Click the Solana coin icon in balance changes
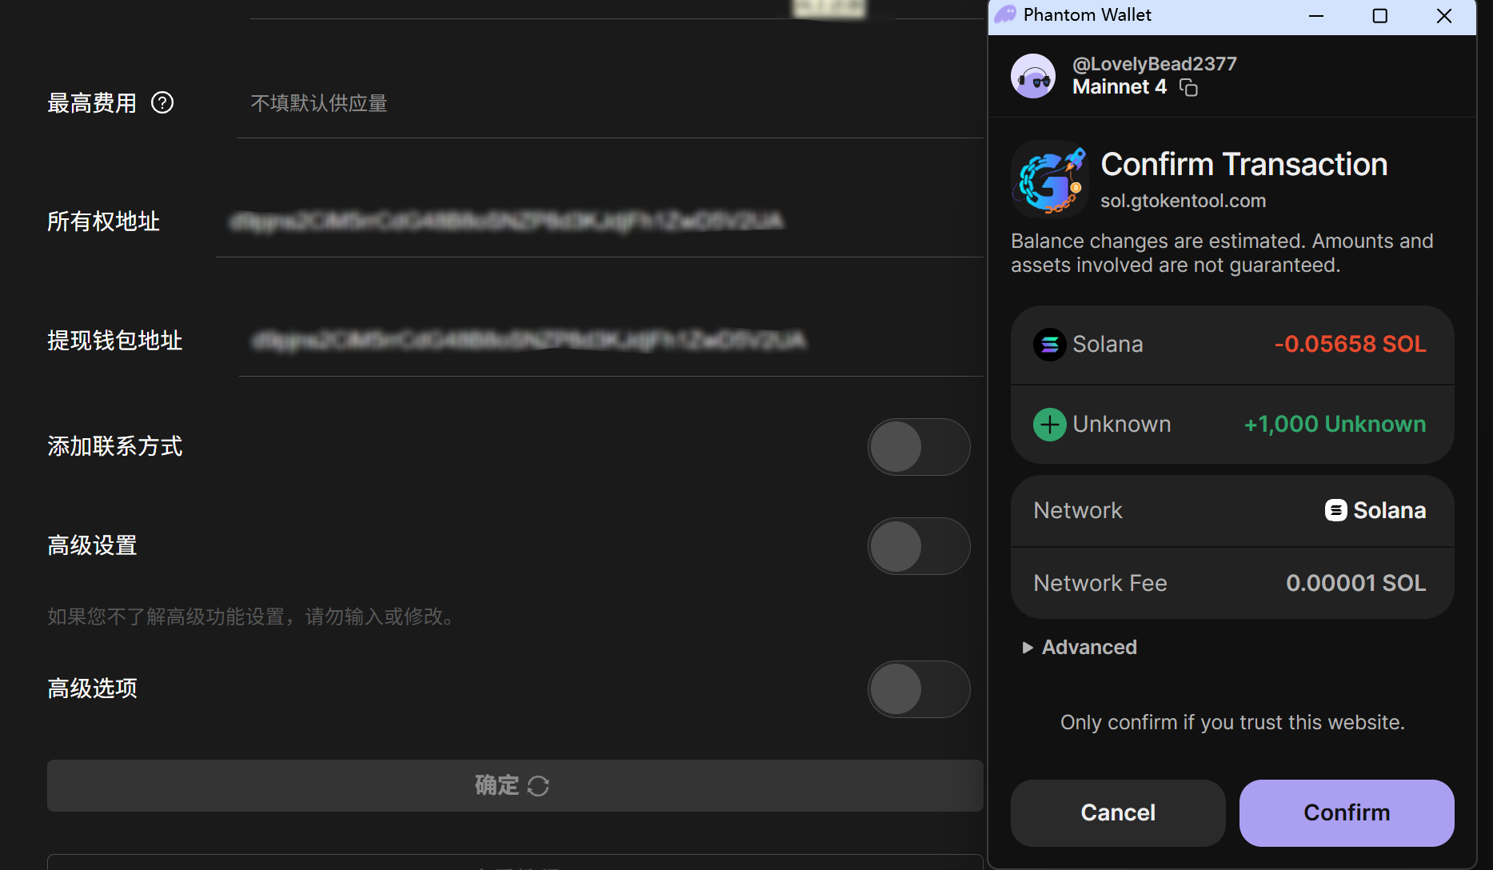This screenshot has width=1493, height=870. click(1049, 345)
